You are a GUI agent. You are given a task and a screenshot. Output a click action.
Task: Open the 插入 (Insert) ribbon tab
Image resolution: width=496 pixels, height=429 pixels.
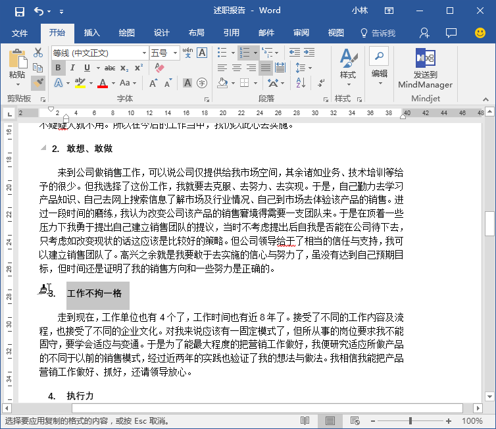(92, 33)
